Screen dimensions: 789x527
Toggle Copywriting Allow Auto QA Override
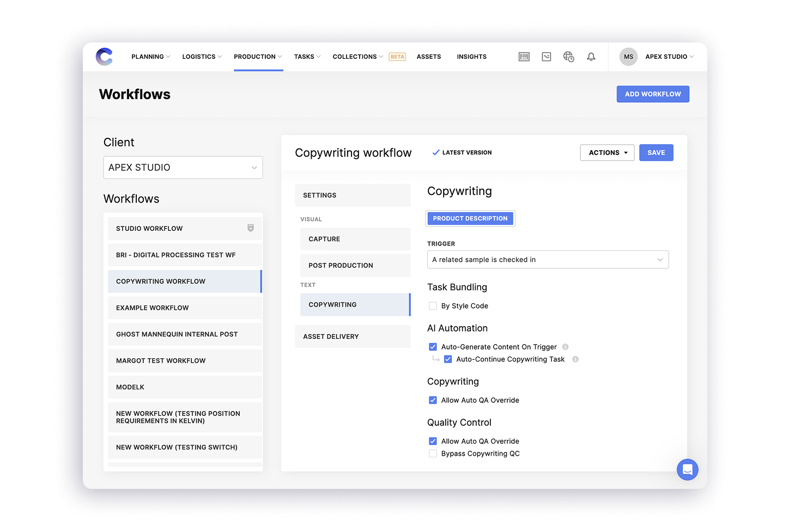tap(433, 400)
